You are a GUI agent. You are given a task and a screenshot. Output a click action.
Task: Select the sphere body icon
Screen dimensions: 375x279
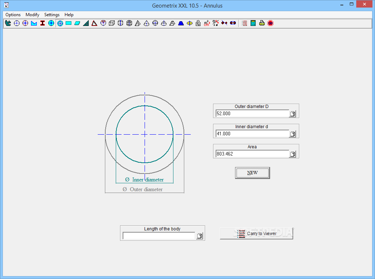click(155, 23)
